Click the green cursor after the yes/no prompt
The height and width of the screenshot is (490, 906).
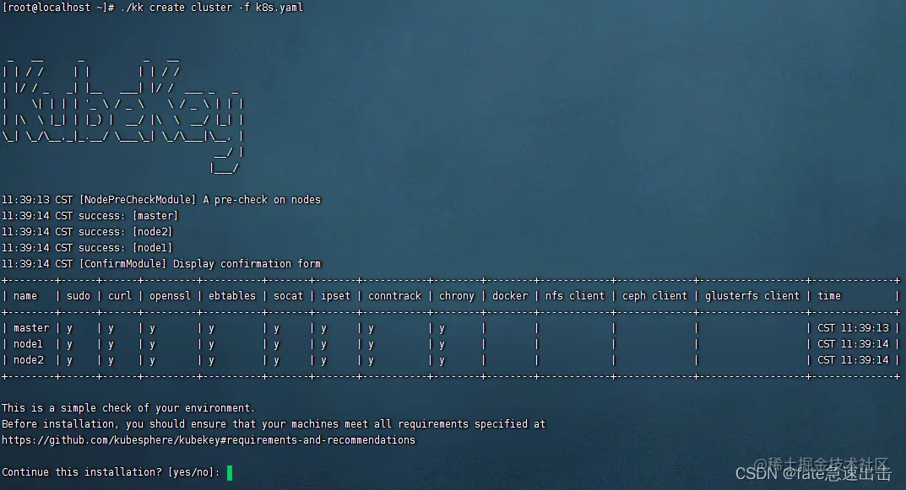point(230,472)
